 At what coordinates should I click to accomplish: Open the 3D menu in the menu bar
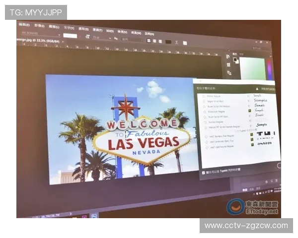click(x=109, y=31)
